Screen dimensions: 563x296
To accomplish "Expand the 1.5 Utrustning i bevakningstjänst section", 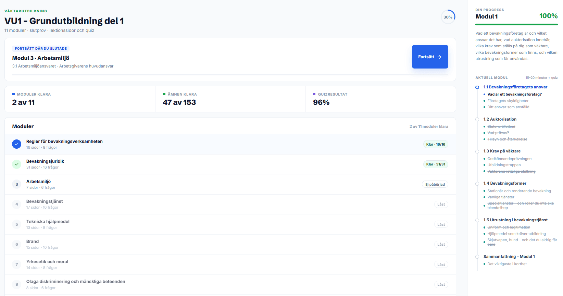I will 515,220.
